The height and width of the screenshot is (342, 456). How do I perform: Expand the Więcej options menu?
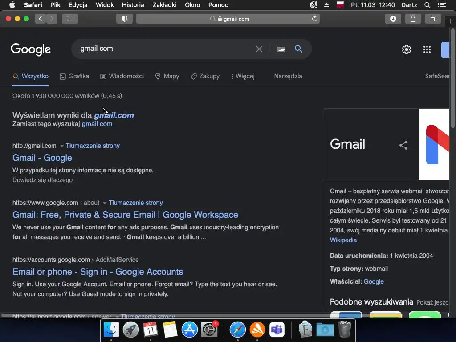[x=243, y=77]
